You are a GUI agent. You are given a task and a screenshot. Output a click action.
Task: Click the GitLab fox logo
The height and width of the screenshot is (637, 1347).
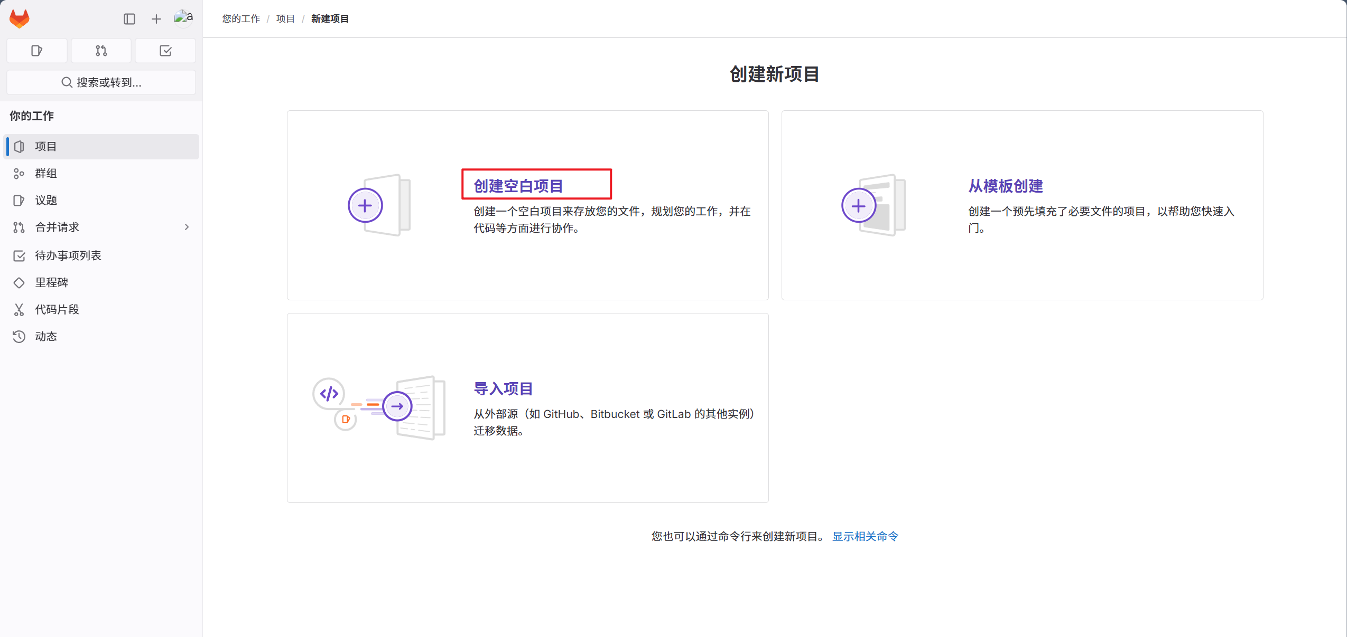tap(20, 19)
